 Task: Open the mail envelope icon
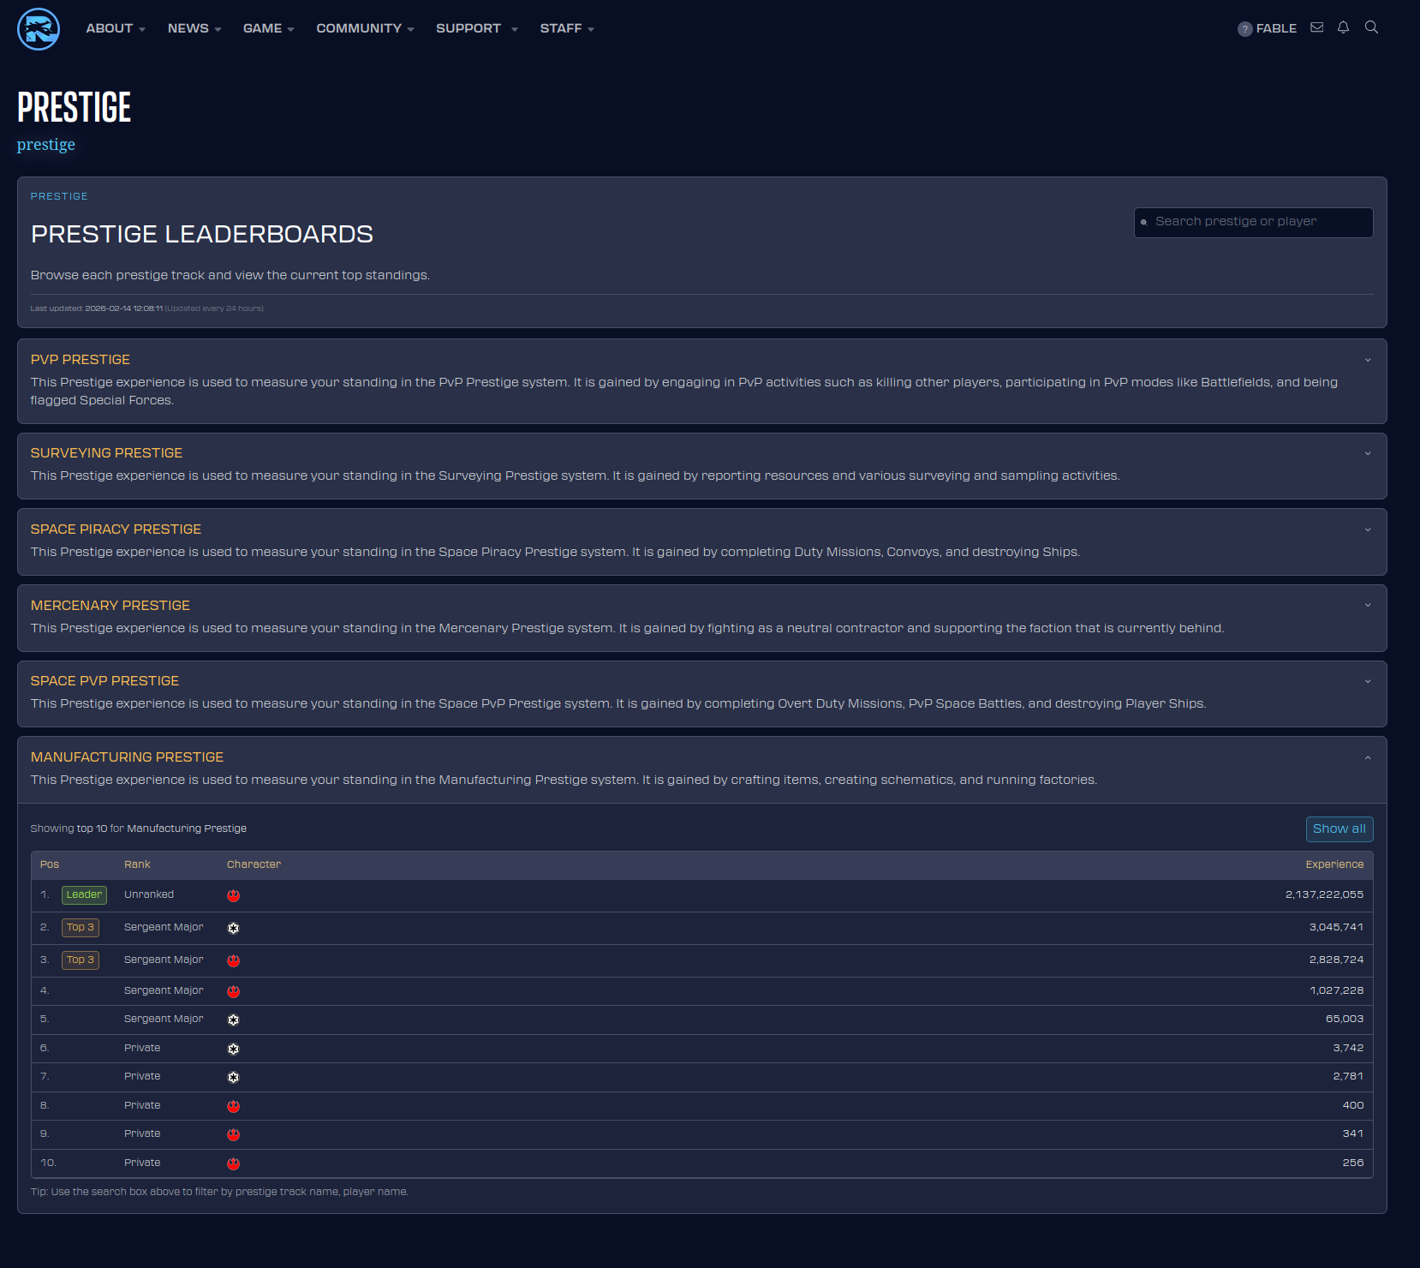click(1317, 27)
